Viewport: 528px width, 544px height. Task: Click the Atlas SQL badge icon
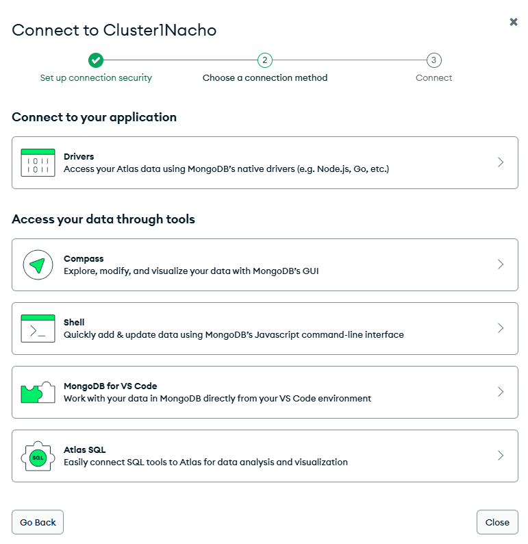pos(38,456)
